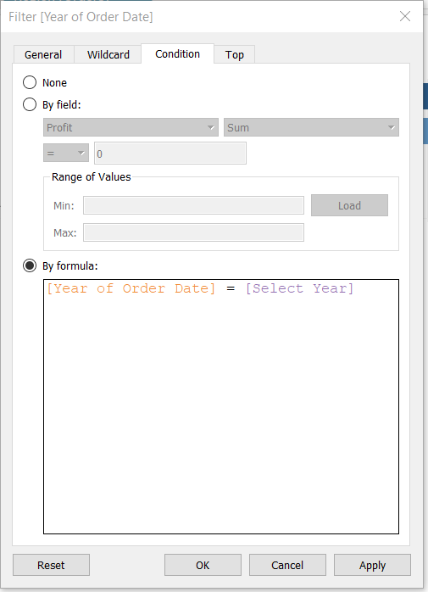Choose the By field radio option

30,104
